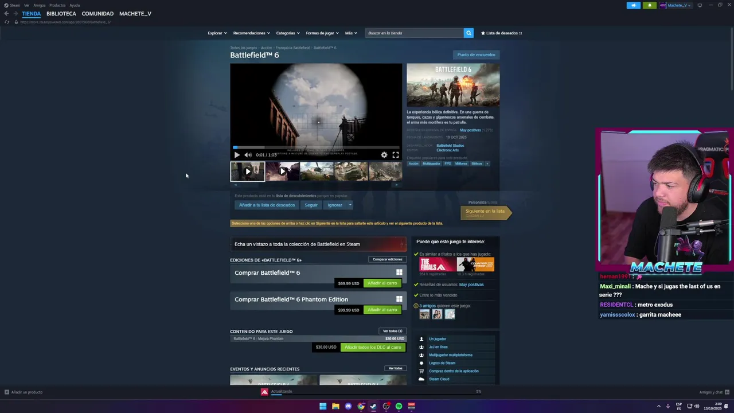Select the second video thumbnail

(x=282, y=172)
